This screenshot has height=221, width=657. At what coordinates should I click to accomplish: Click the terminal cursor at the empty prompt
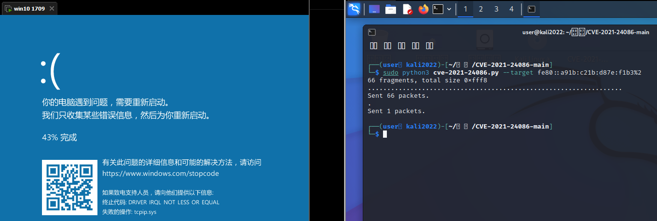coord(385,134)
